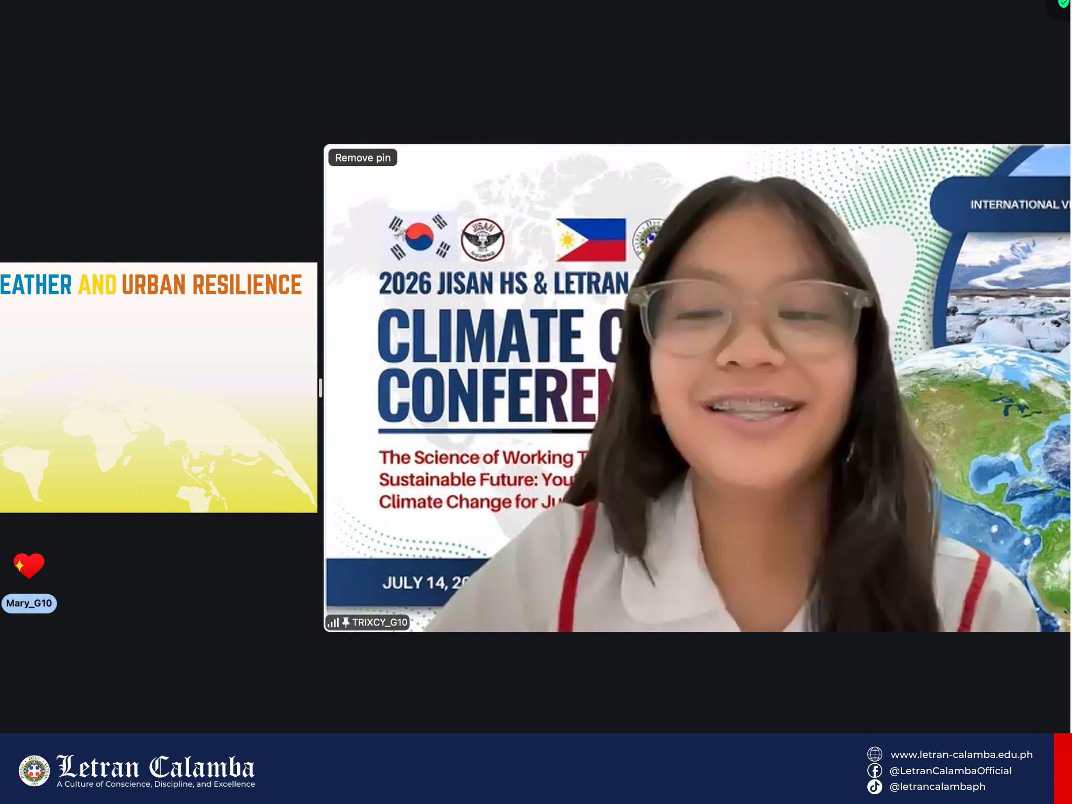Screen dimensions: 1072x804
Task: Click the handle between slide and video
Action: [320, 388]
